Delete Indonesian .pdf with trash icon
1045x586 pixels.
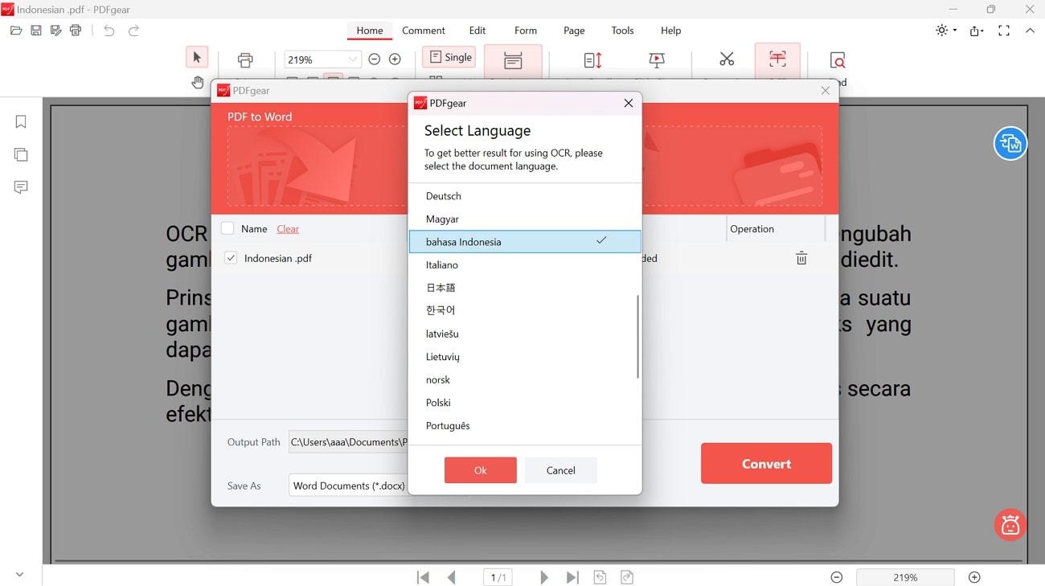click(801, 258)
